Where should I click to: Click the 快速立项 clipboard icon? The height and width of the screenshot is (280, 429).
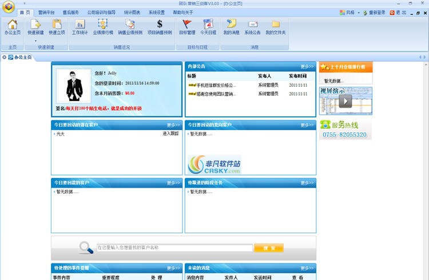(x=57, y=25)
